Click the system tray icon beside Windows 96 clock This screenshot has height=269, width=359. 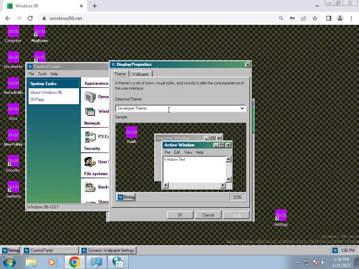click(x=335, y=250)
